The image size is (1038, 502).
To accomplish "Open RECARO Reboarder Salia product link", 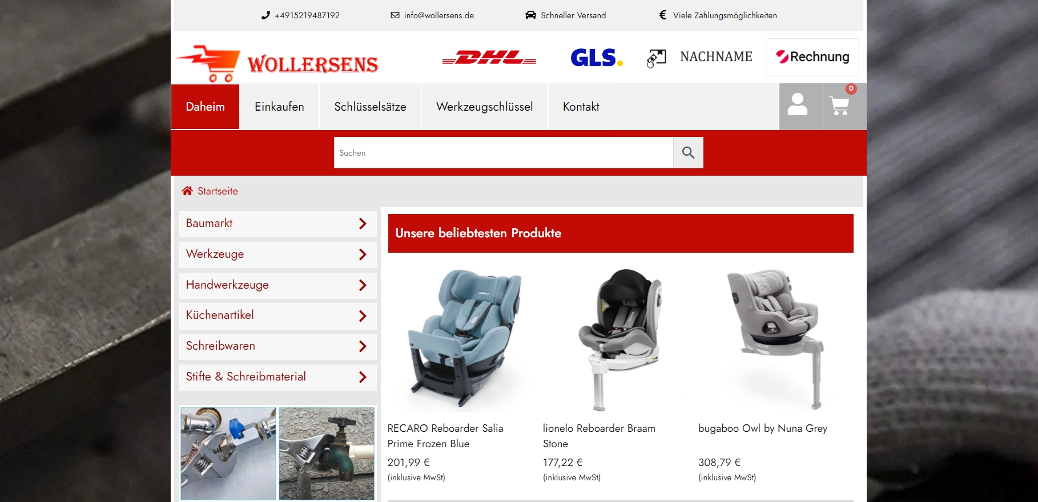I will [445, 436].
